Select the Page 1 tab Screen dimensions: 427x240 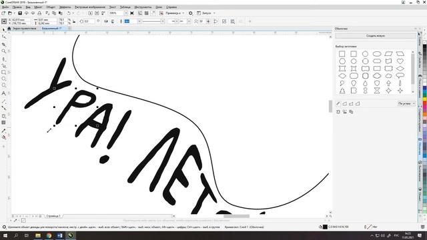click(53, 216)
